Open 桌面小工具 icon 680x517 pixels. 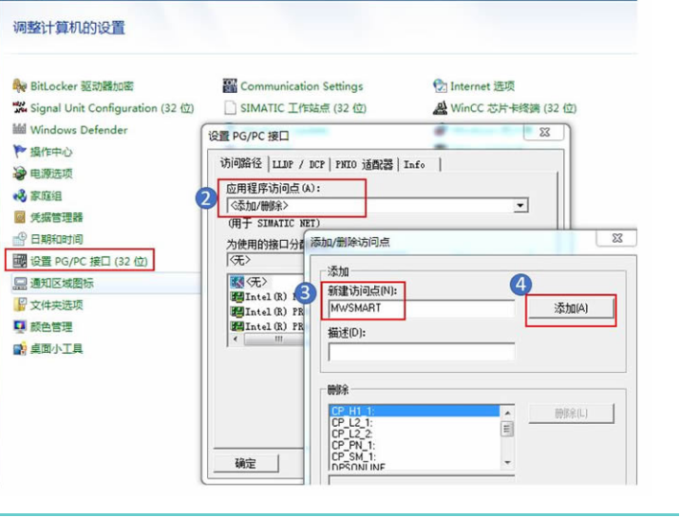tap(20, 348)
